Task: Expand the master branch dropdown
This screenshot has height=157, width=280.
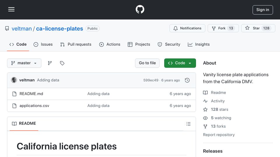Action: [x=24, y=63]
